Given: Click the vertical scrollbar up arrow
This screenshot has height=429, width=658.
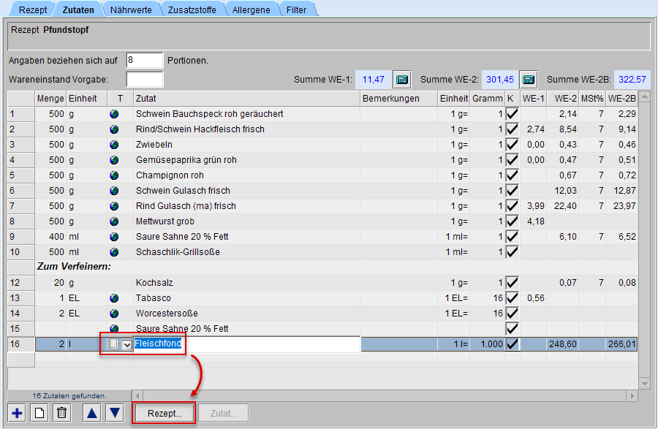Looking at the screenshot, I should pyautogui.click(x=645, y=97).
